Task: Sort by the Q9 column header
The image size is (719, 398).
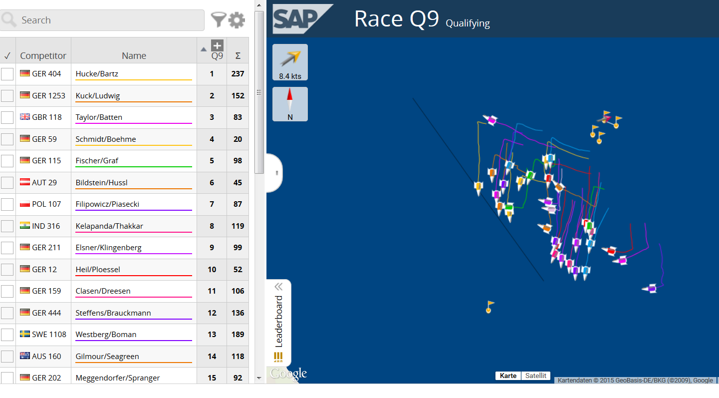Action: (217, 56)
